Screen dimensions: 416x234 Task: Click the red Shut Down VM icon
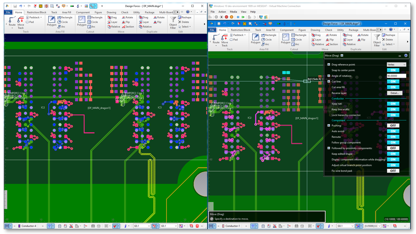226,17
